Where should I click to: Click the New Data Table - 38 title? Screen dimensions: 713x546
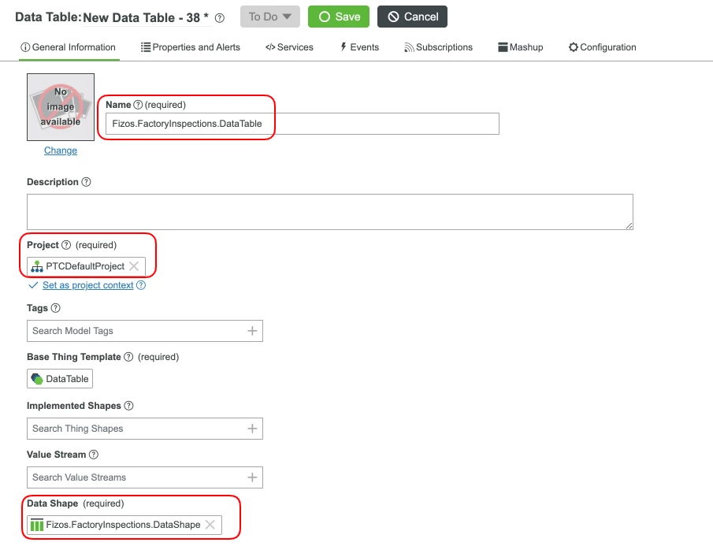tap(146, 18)
